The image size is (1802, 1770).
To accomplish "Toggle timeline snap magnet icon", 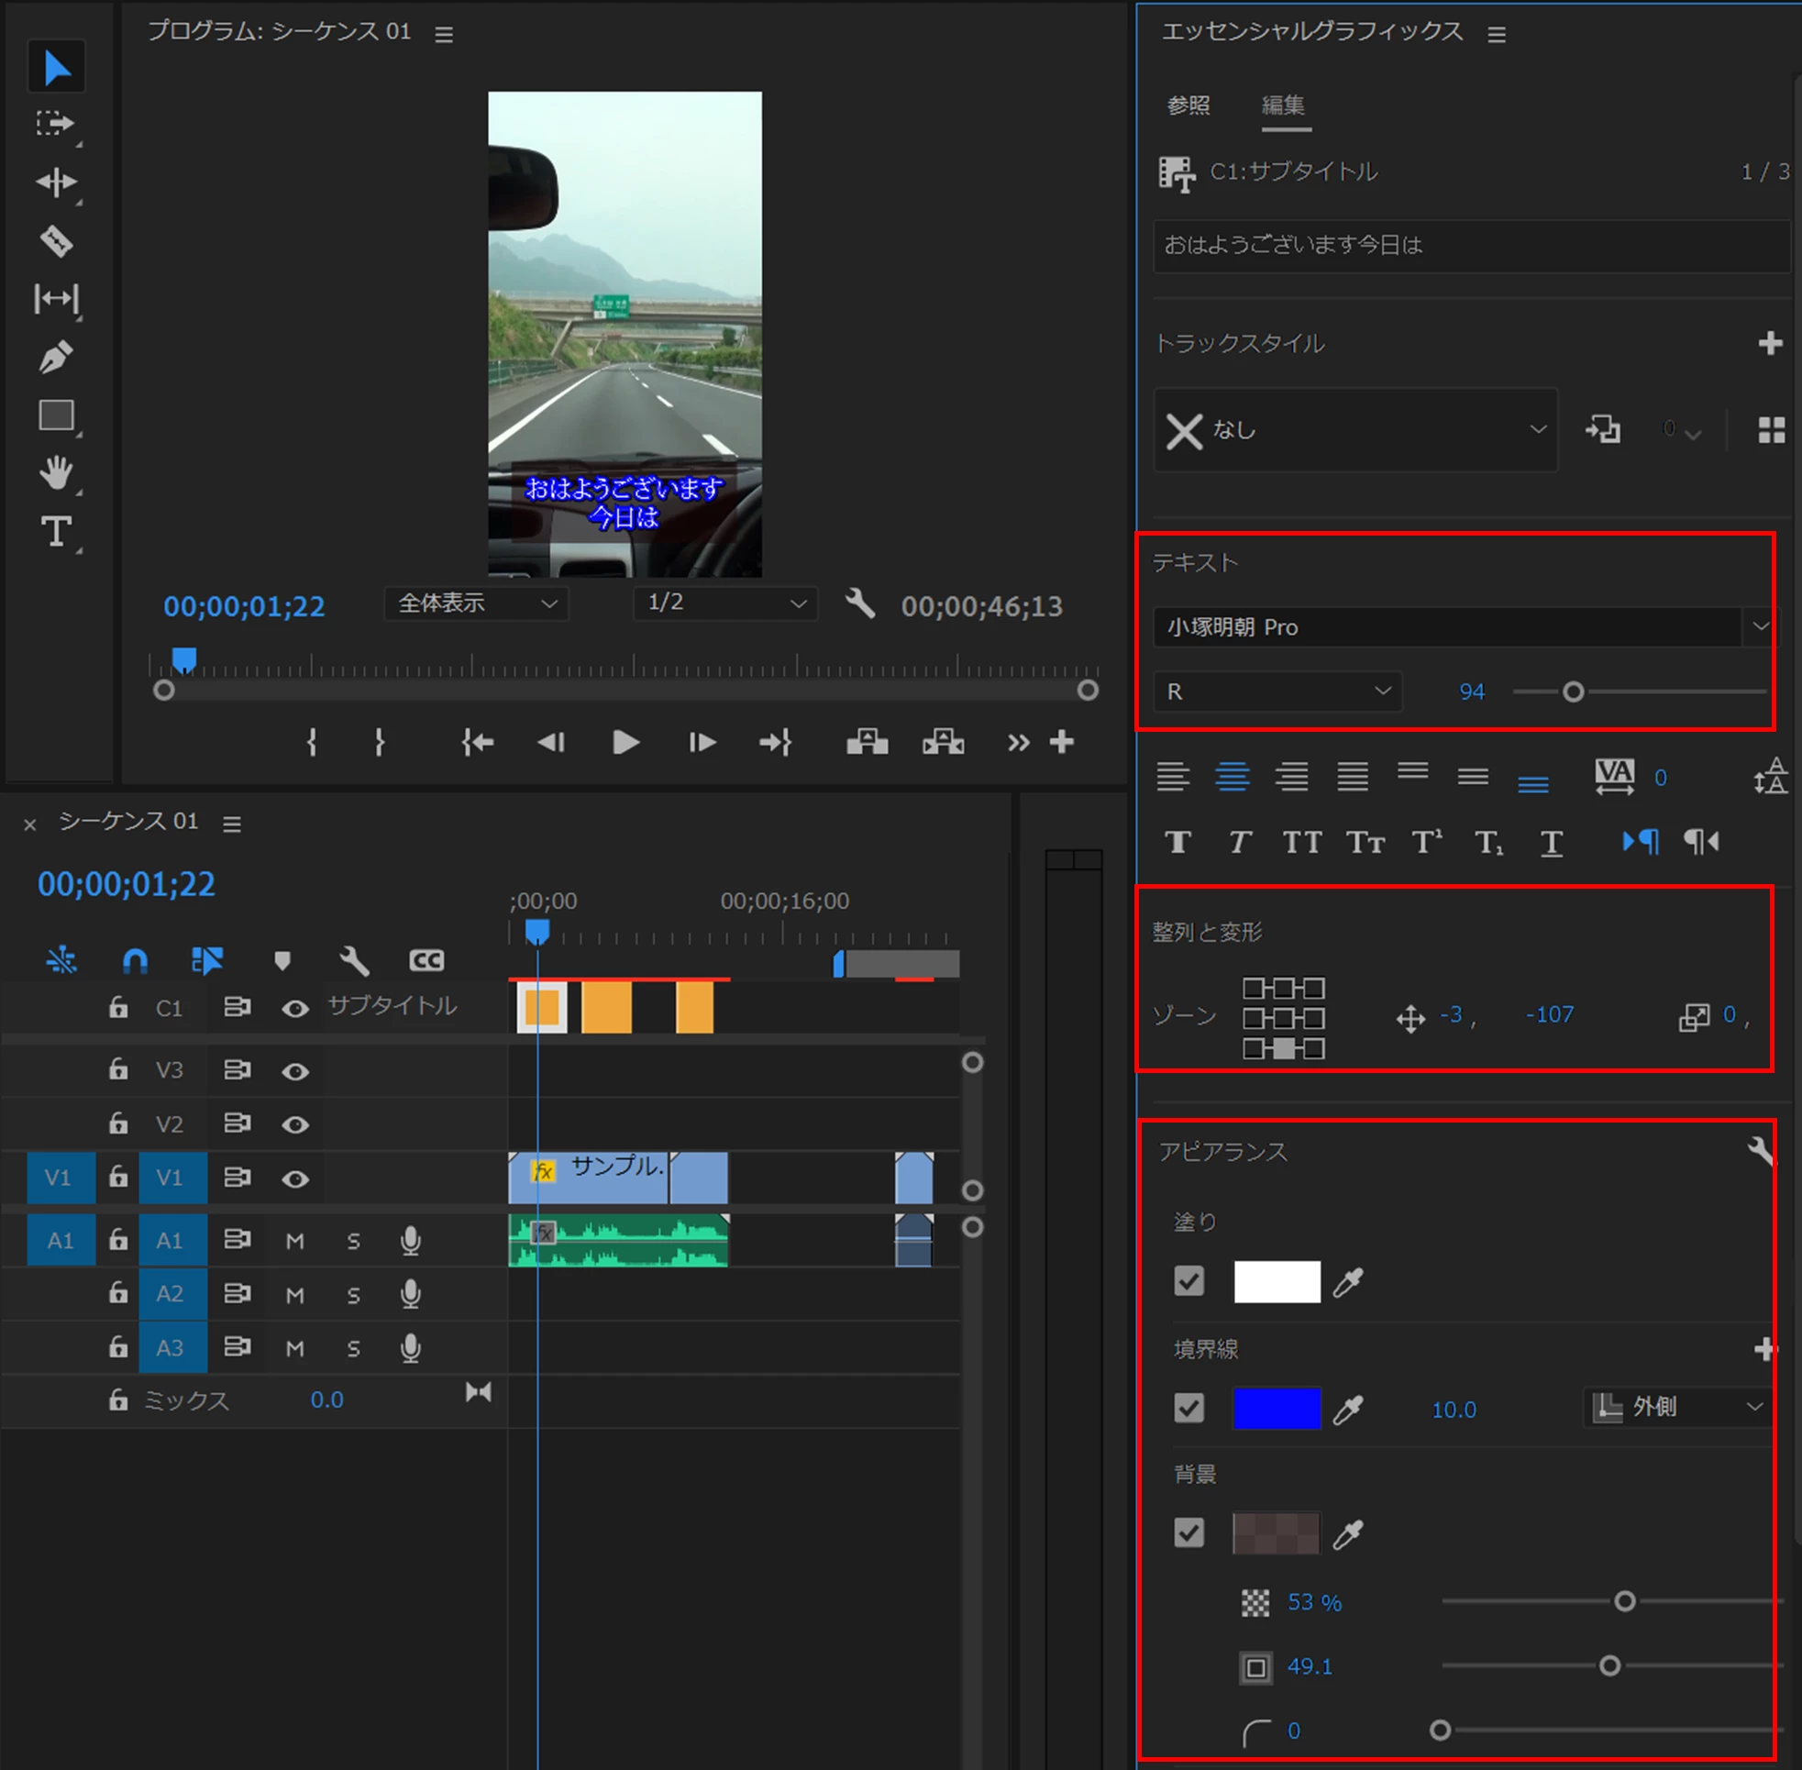I will [x=136, y=960].
